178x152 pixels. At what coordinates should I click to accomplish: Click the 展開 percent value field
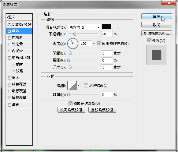107,60
